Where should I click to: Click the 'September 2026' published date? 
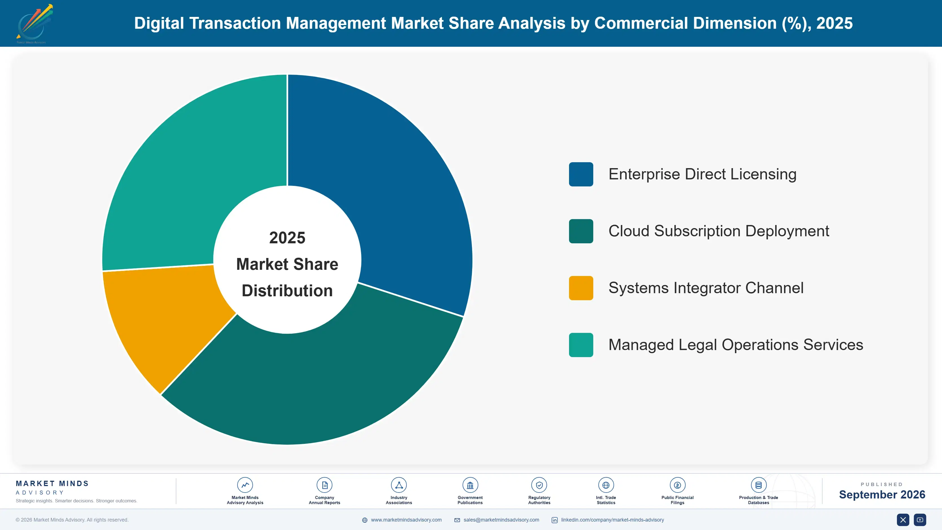882,495
